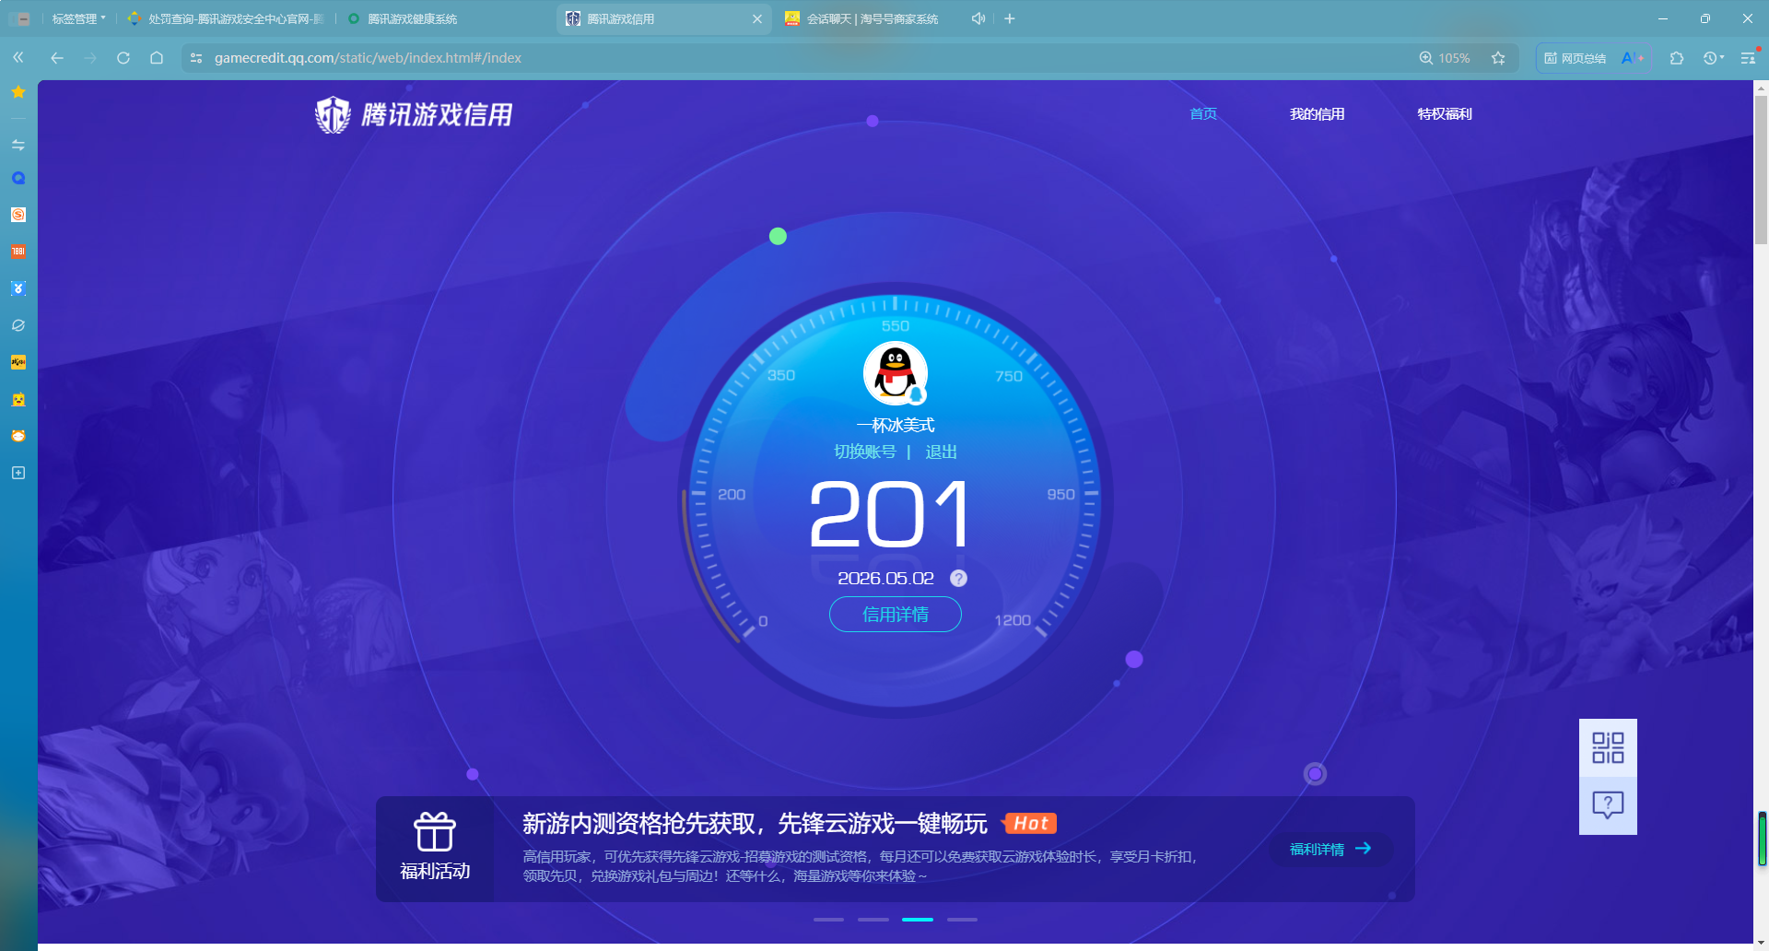The image size is (1769, 951).
Task: Add a new sidebar shortcut with plus
Action: click(x=18, y=473)
